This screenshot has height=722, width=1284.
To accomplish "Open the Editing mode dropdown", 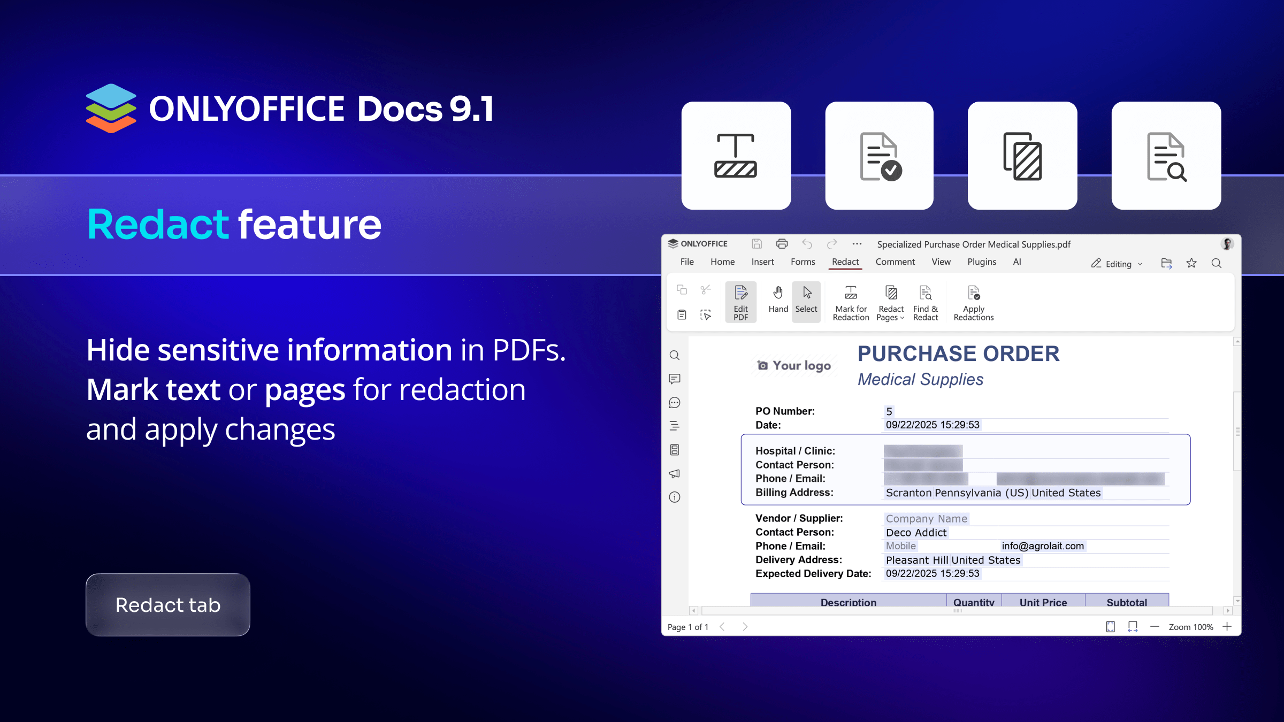I will tap(1117, 264).
